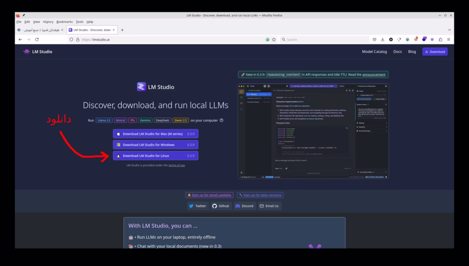Save the page to Pocket with toolbar icon
Viewport: 469px width, 266px height.
pyautogui.click(x=374, y=39)
